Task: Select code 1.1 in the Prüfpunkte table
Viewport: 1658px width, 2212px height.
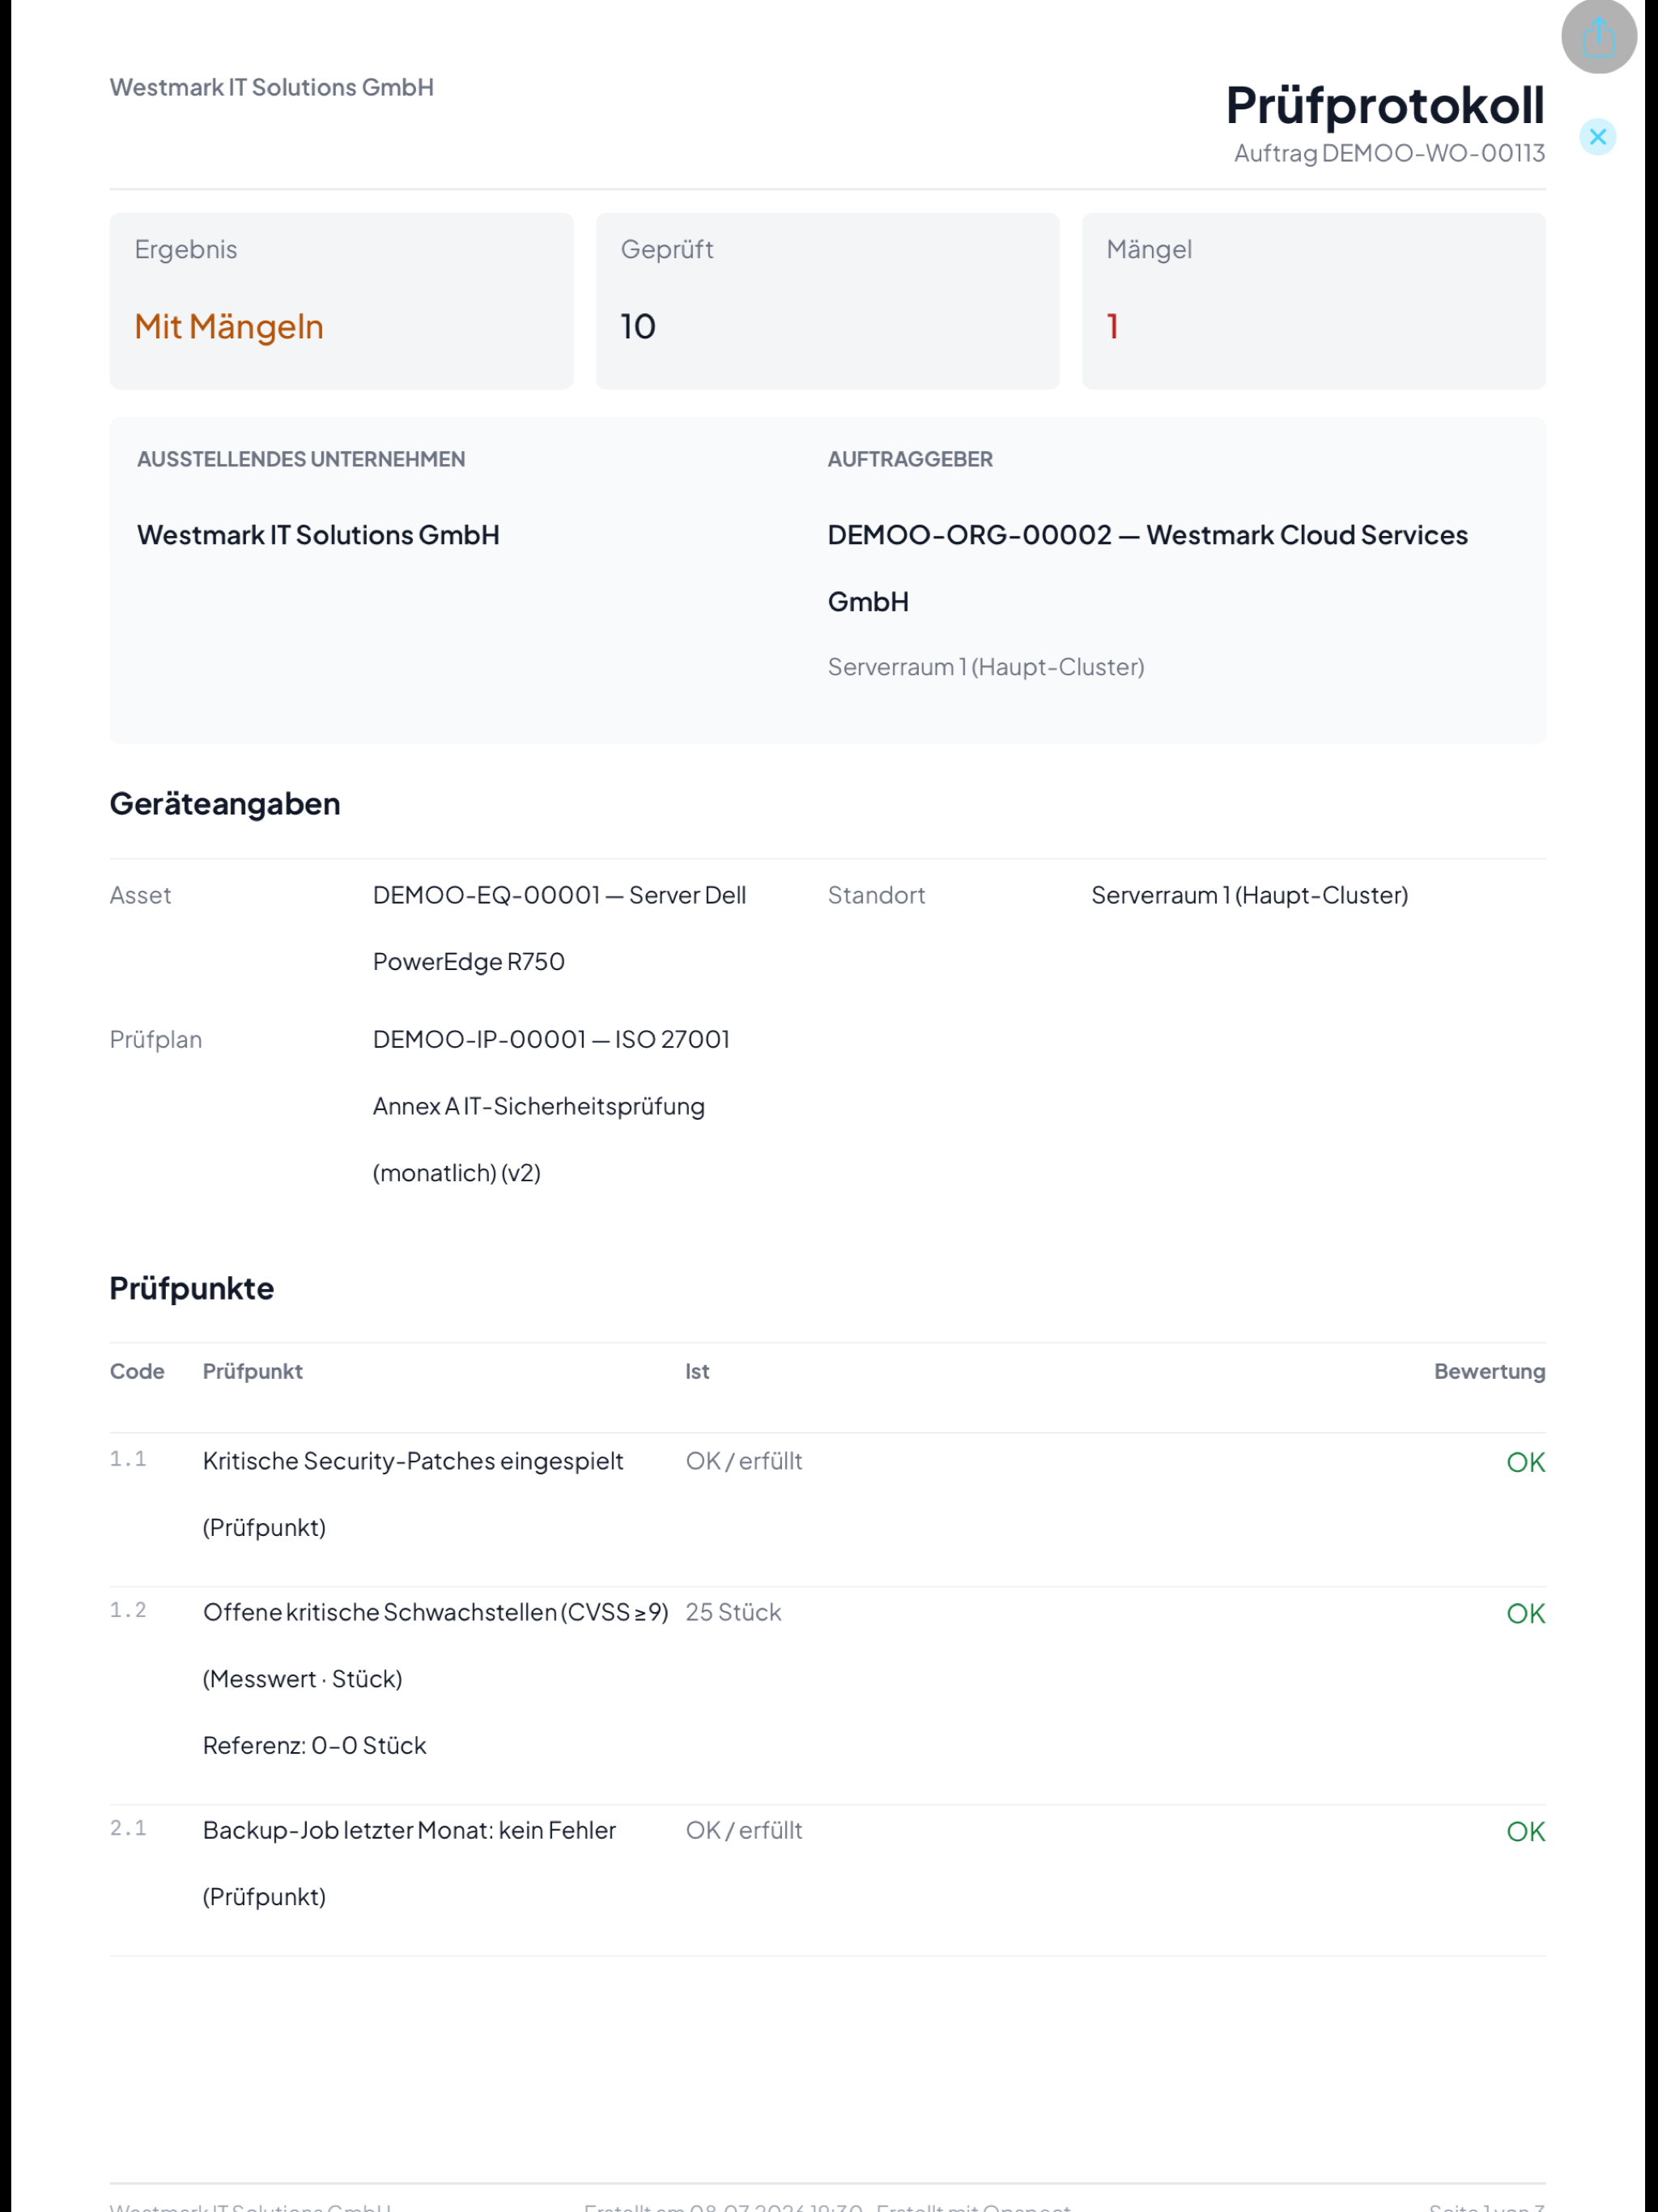Action: click(128, 1460)
